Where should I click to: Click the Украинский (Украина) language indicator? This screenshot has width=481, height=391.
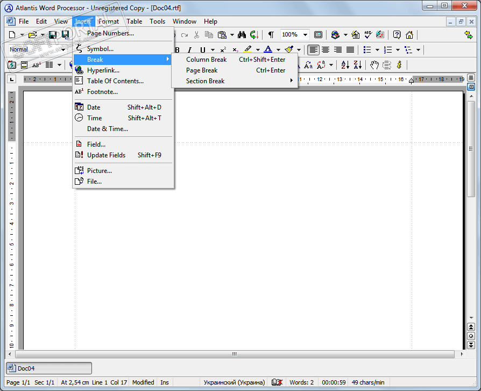[234, 382]
